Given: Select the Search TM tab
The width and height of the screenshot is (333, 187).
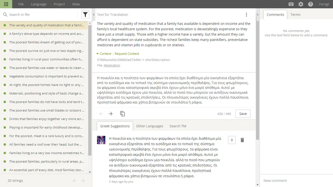Looking at the screenshot, I should [x=178, y=126].
